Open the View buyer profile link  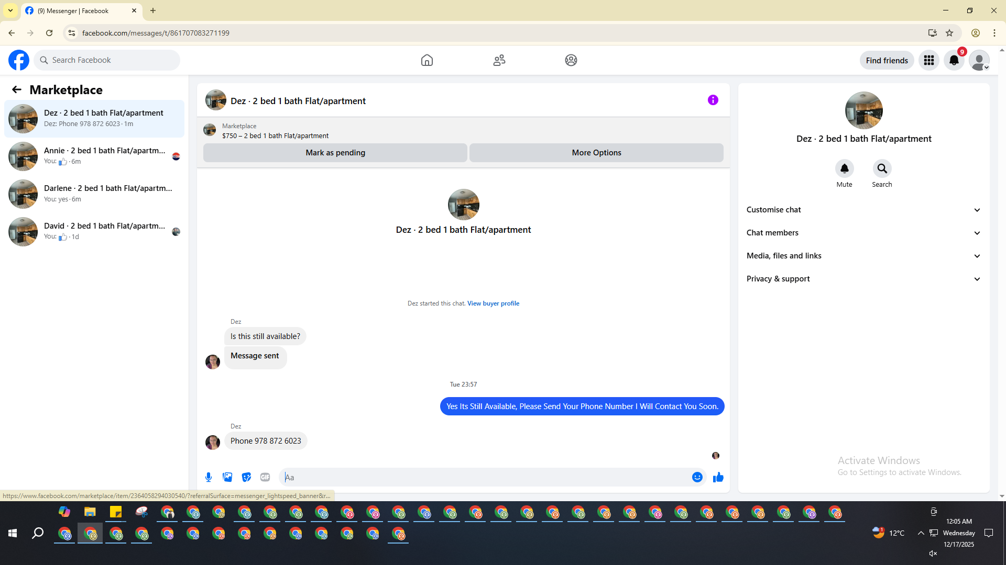click(x=493, y=303)
